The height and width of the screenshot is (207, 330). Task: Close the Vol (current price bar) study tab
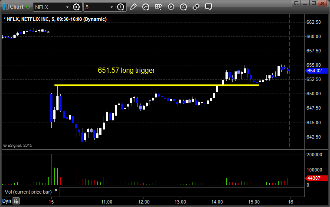pos(56,190)
